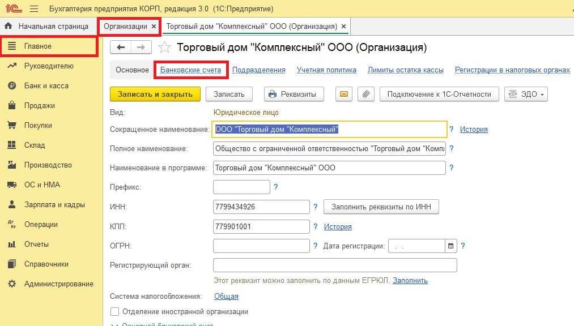Click help question mark beside ИНН field

(316, 207)
